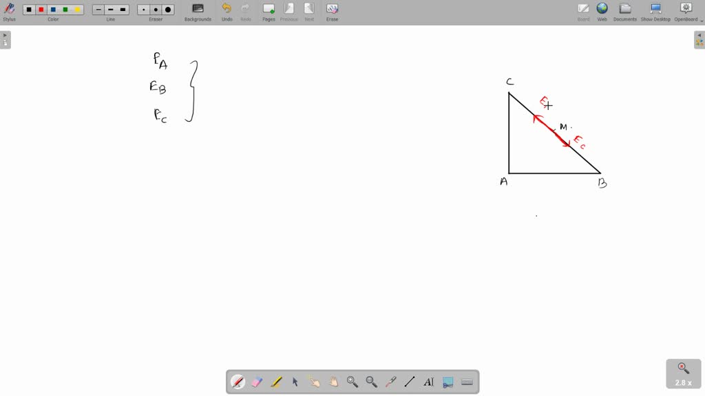Show the Virtual keyboard

pos(467,382)
